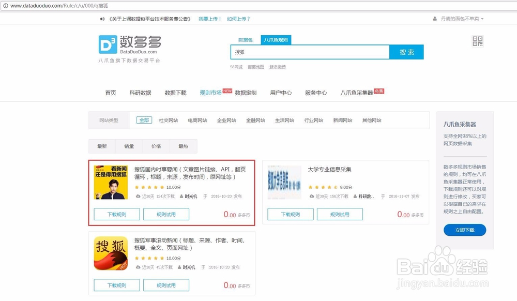Open the 大学专业信息采集 title
Image resolution: width=517 pixels, height=301 pixels.
pos(329,170)
